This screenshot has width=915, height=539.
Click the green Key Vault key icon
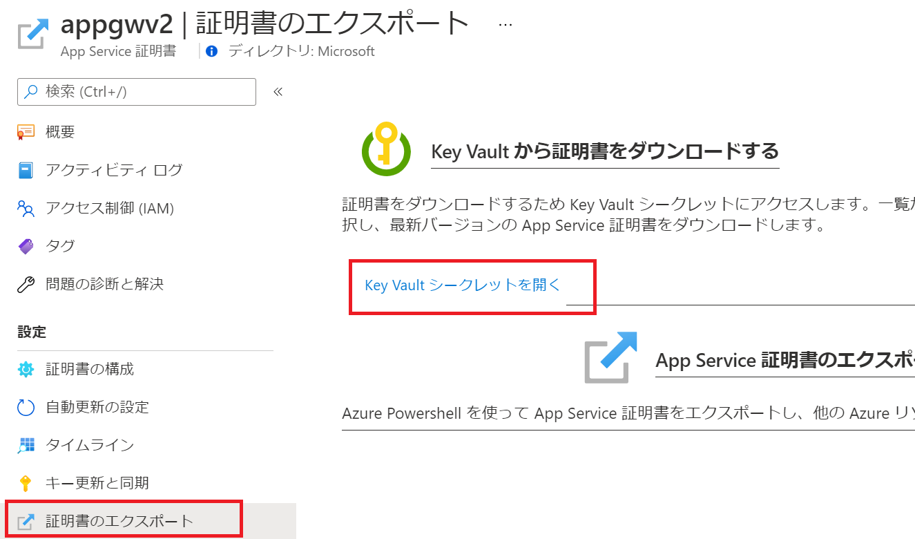click(386, 149)
